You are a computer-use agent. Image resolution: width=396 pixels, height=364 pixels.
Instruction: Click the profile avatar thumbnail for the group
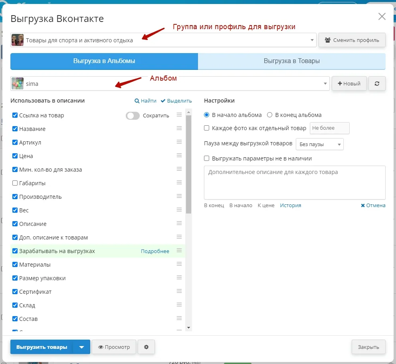[18, 40]
